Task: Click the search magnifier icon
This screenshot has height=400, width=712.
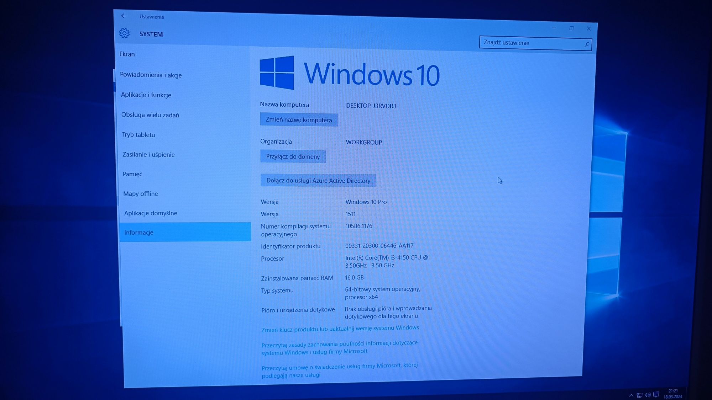Action: pyautogui.click(x=587, y=44)
